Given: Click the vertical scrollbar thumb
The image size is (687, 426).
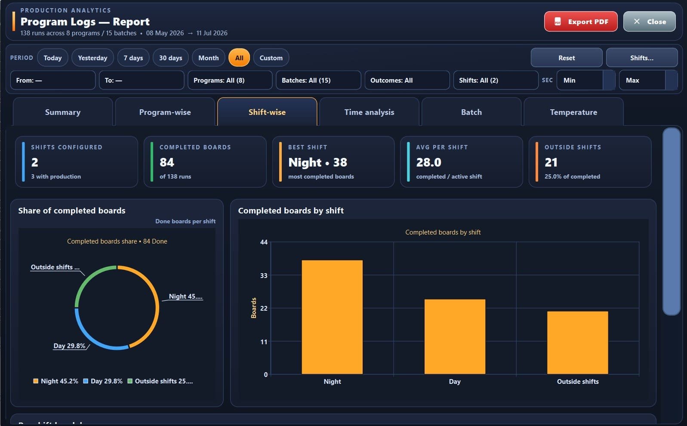Looking at the screenshot, I should click(x=672, y=221).
